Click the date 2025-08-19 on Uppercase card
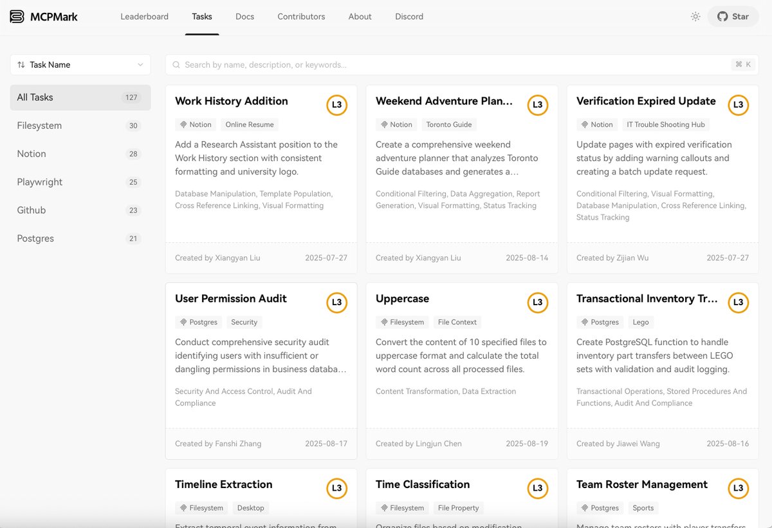Viewport: 772px width, 528px height. pyautogui.click(x=527, y=444)
